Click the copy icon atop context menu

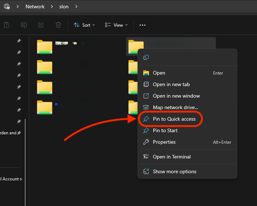pos(146,57)
